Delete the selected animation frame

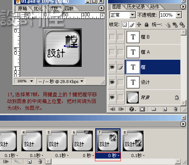point(40,161)
